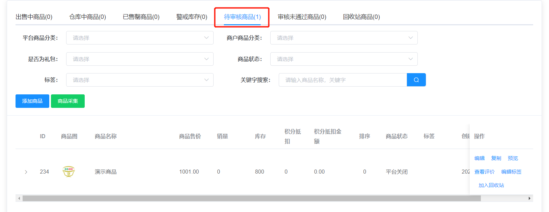Expand the 是否为礼包 select box
The width and height of the screenshot is (549, 212).
tap(140, 59)
